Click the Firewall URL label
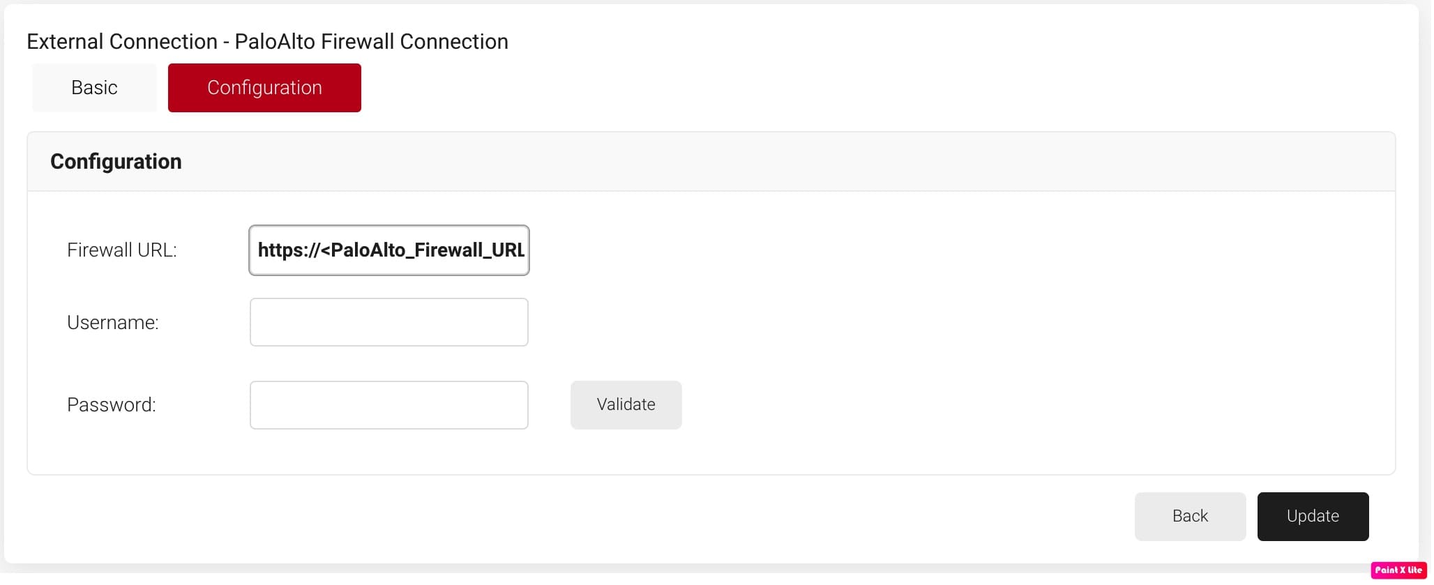Screen dimensions: 1434x585 (122, 250)
